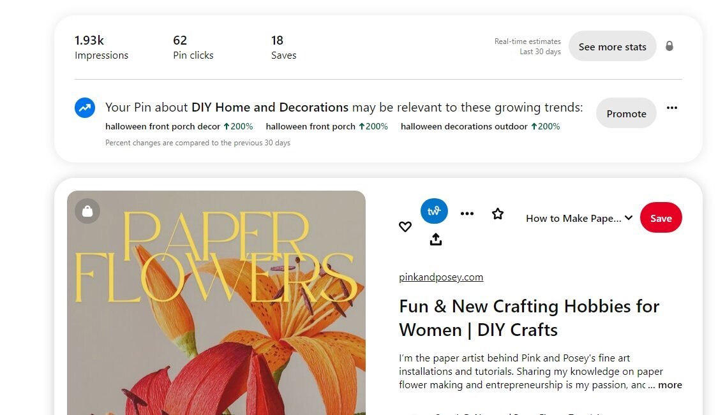Click the Paper Flowers pin image
This screenshot has width=725, height=415.
click(216, 303)
